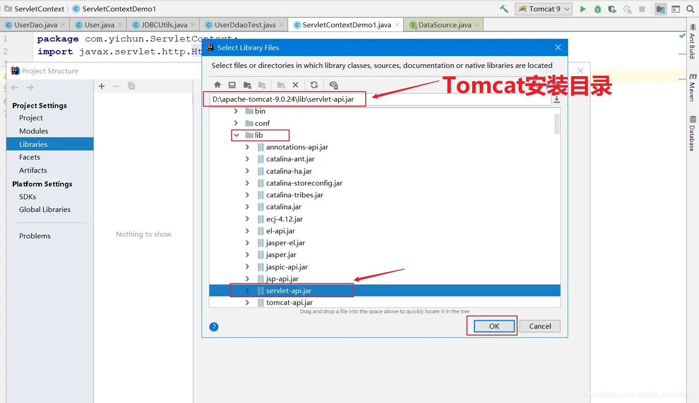
Task: Expand ecj-4.12.jar node
Action: pyautogui.click(x=247, y=219)
